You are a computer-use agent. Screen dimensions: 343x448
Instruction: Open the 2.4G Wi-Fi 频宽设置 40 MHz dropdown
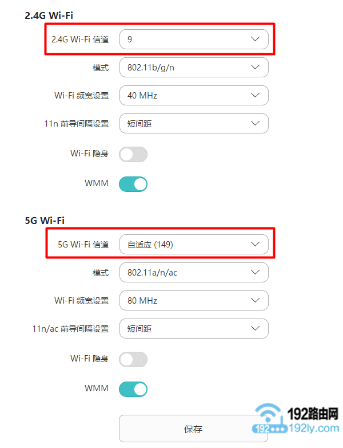[x=193, y=96]
